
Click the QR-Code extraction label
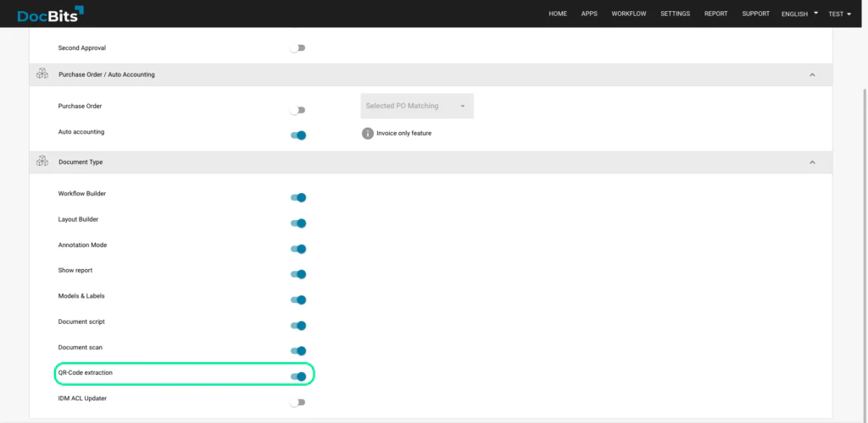(86, 373)
